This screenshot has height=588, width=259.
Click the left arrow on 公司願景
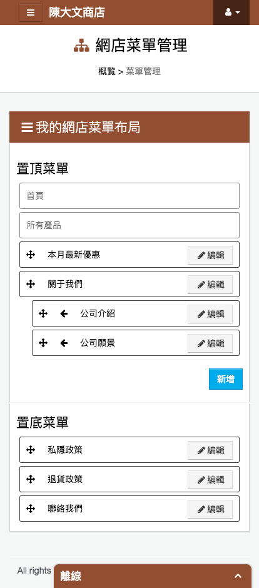click(x=64, y=343)
